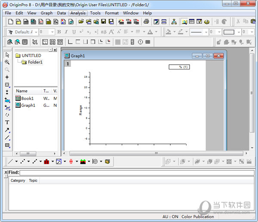The image size is (258, 222).
Task: Toggle Subscript formatting
Action: (89, 32)
